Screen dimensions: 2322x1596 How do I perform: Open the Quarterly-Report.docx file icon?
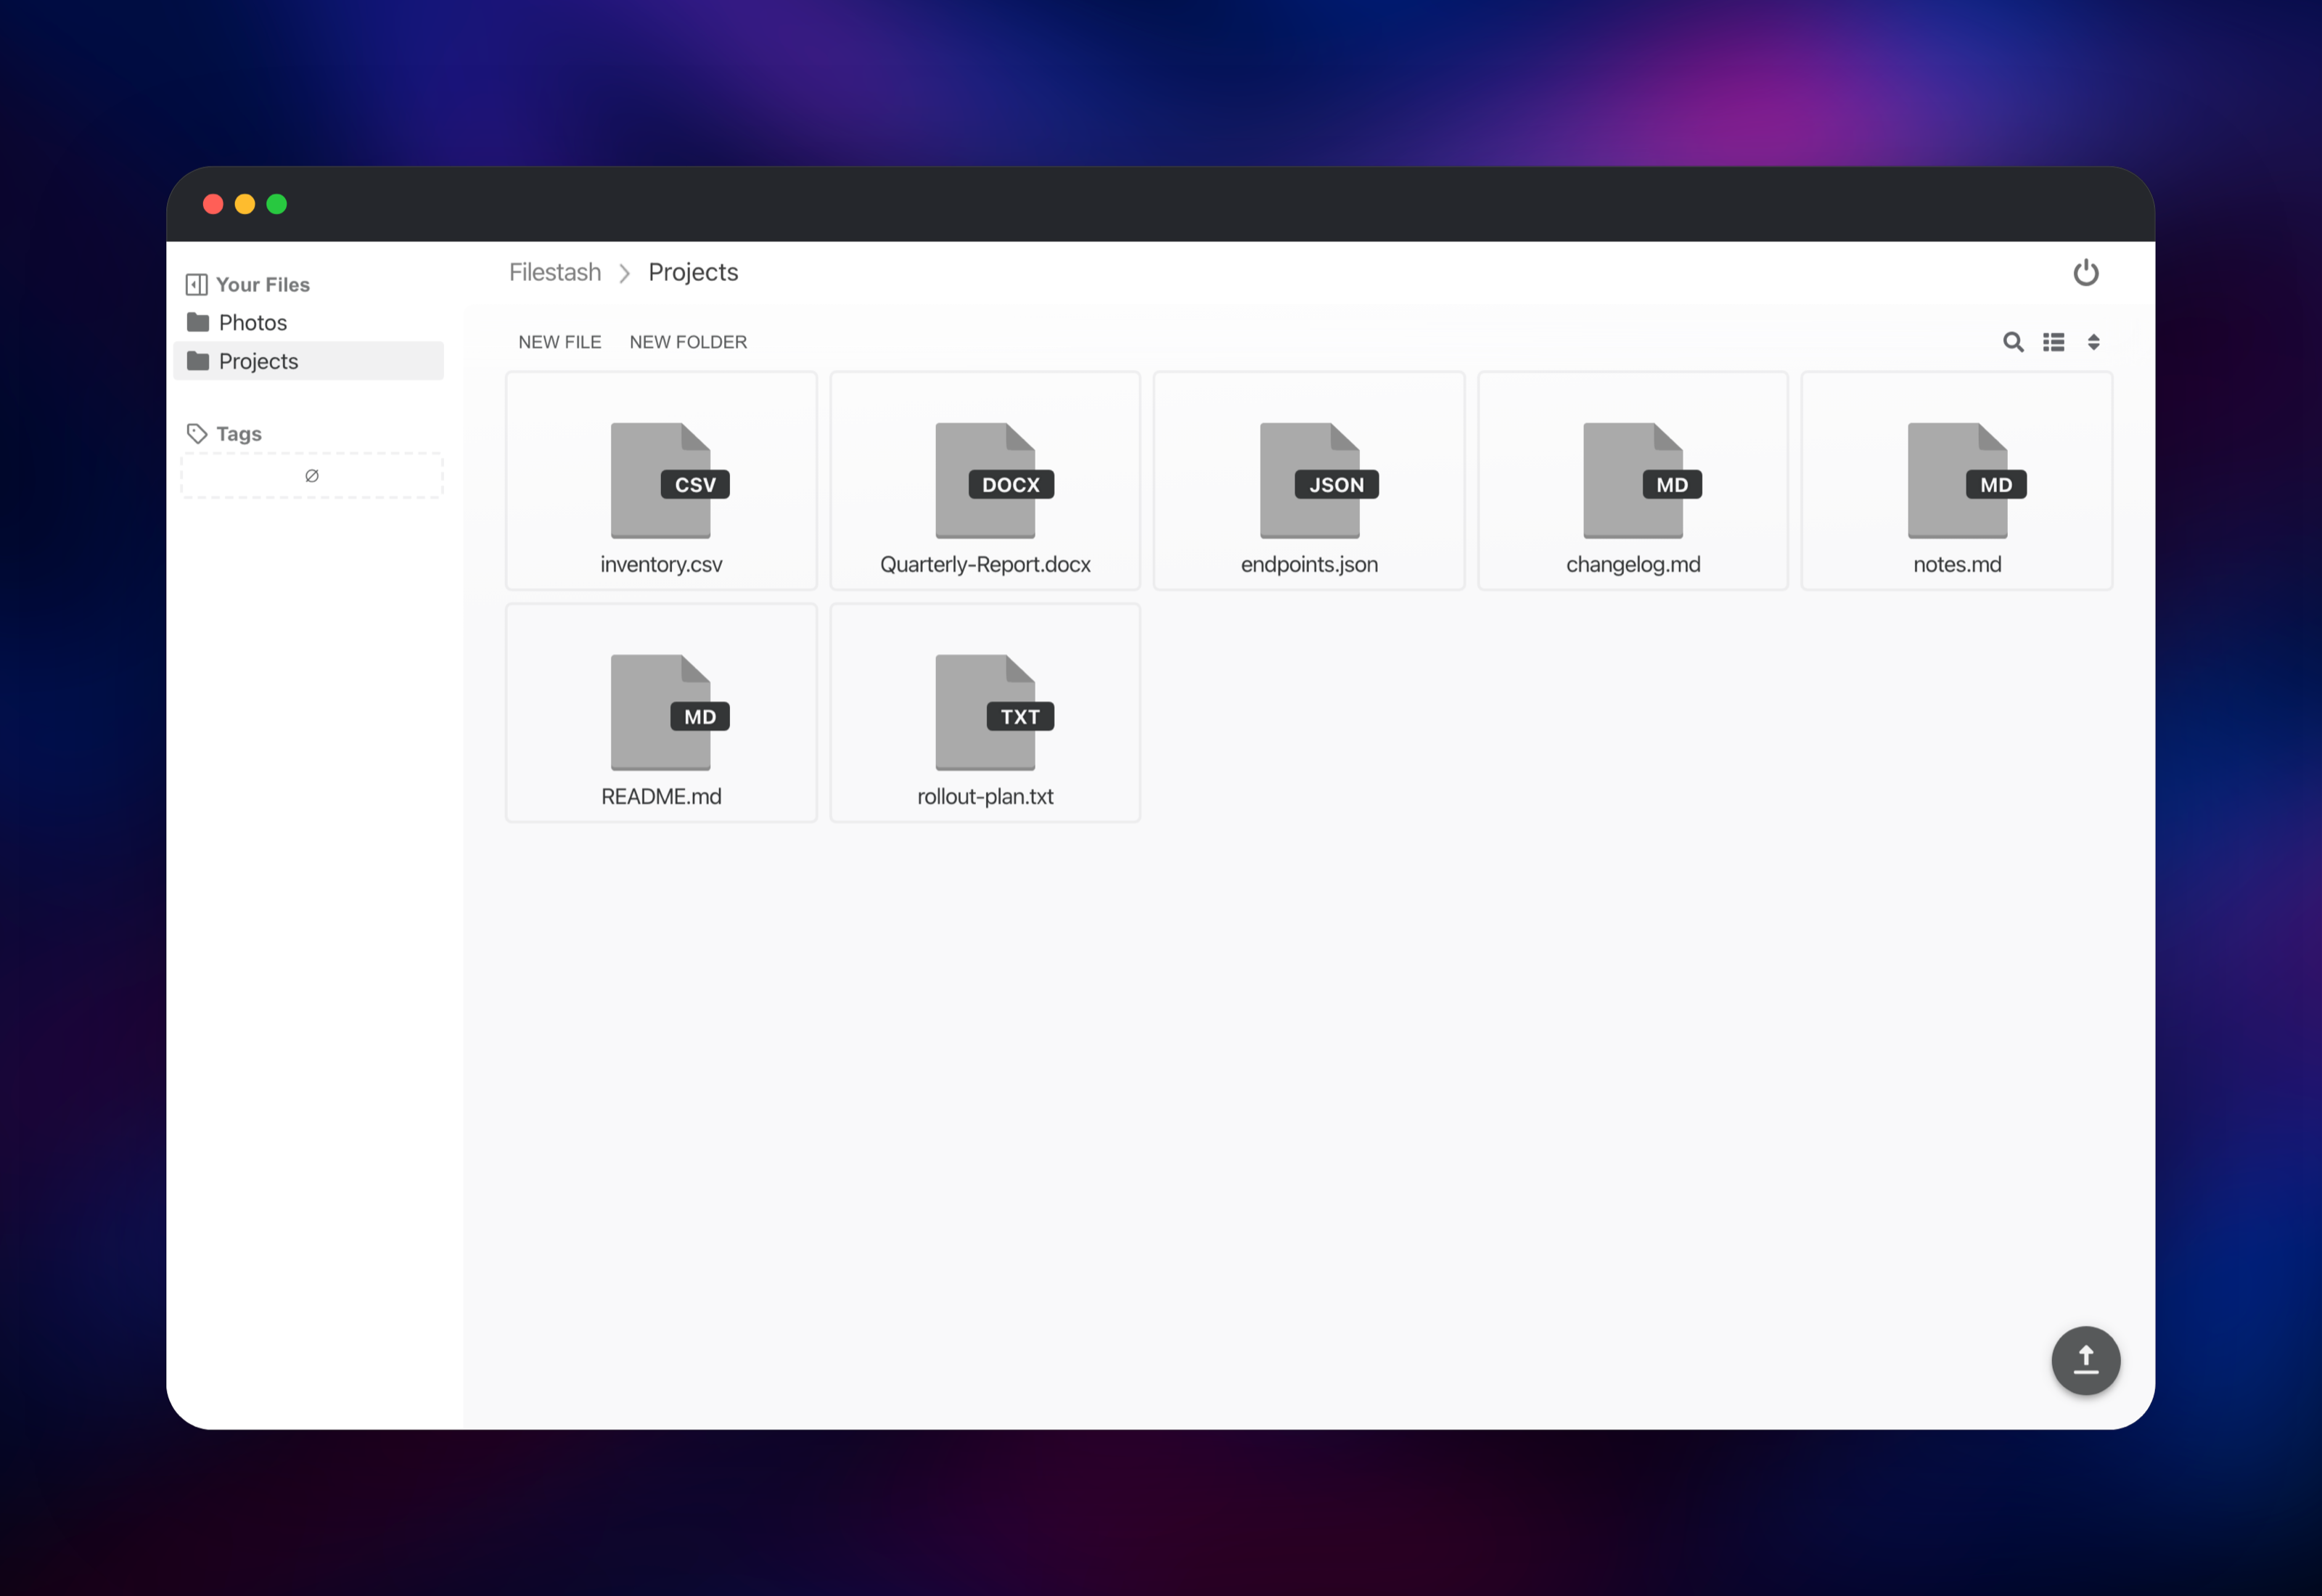coord(993,480)
